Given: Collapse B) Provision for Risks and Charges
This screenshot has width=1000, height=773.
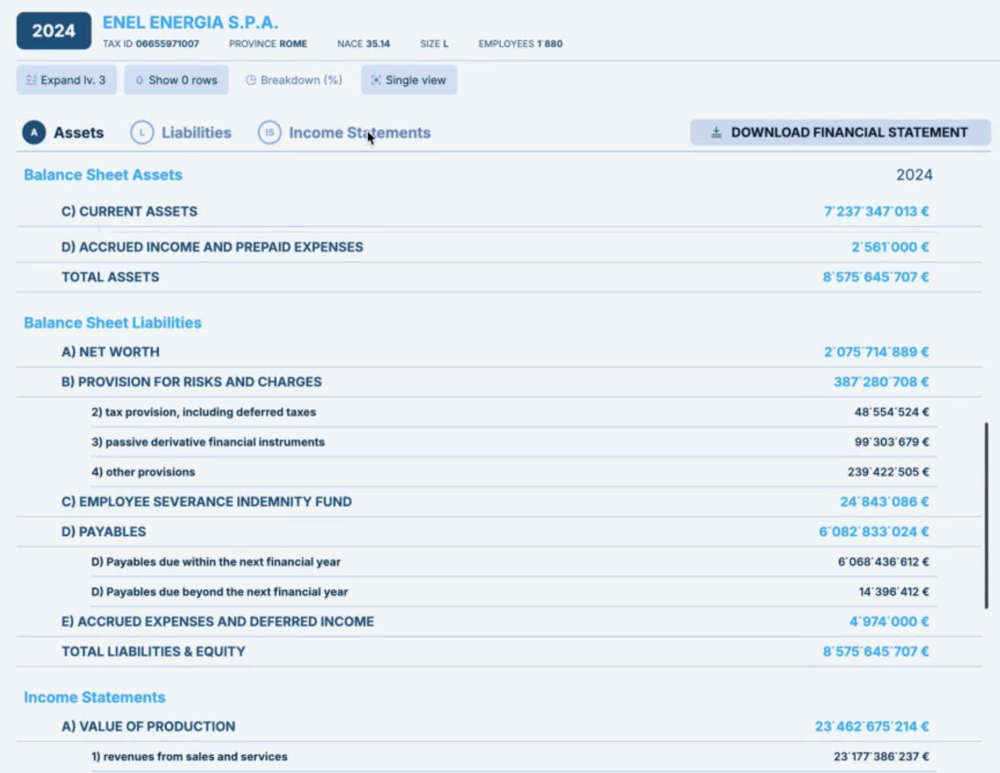Looking at the screenshot, I should coord(191,382).
